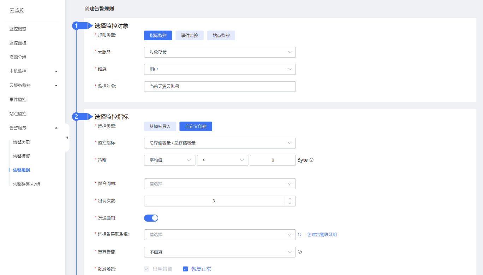Collapse the sidebar using the arrow handle
483x275 pixels.
point(67,137)
